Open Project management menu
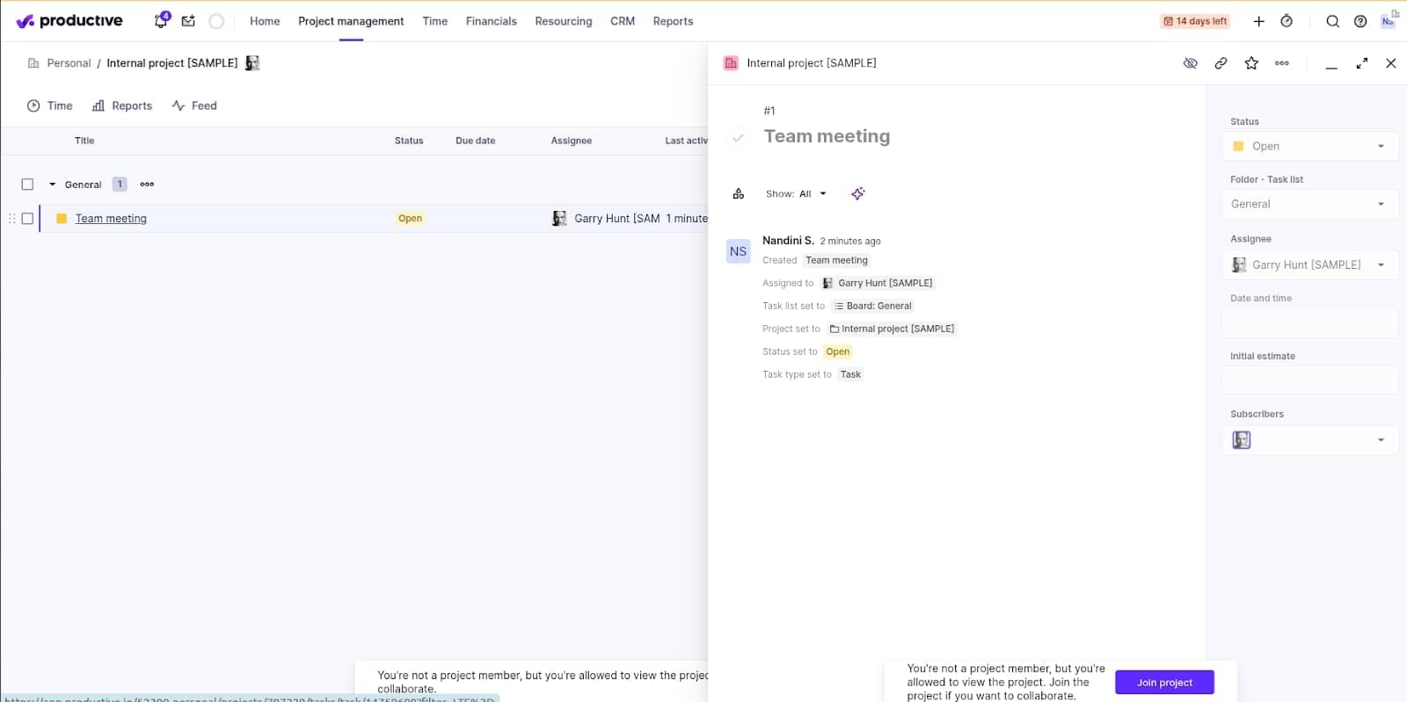The image size is (1407, 702). click(x=351, y=21)
